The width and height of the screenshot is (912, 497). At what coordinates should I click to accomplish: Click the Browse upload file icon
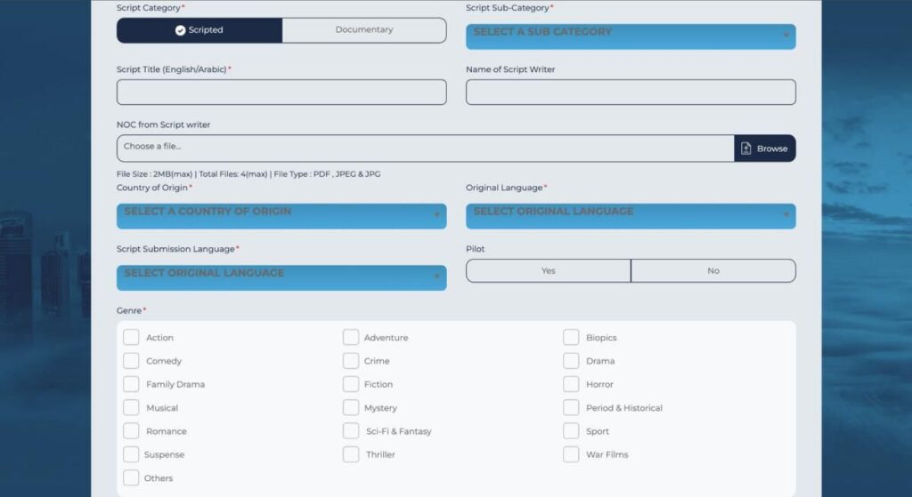click(x=746, y=148)
